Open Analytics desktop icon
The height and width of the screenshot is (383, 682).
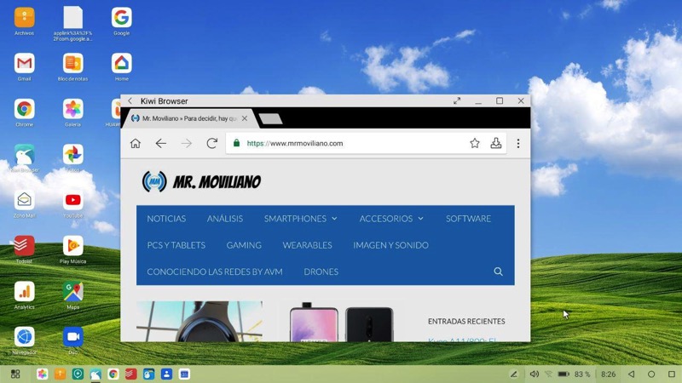coord(25,291)
